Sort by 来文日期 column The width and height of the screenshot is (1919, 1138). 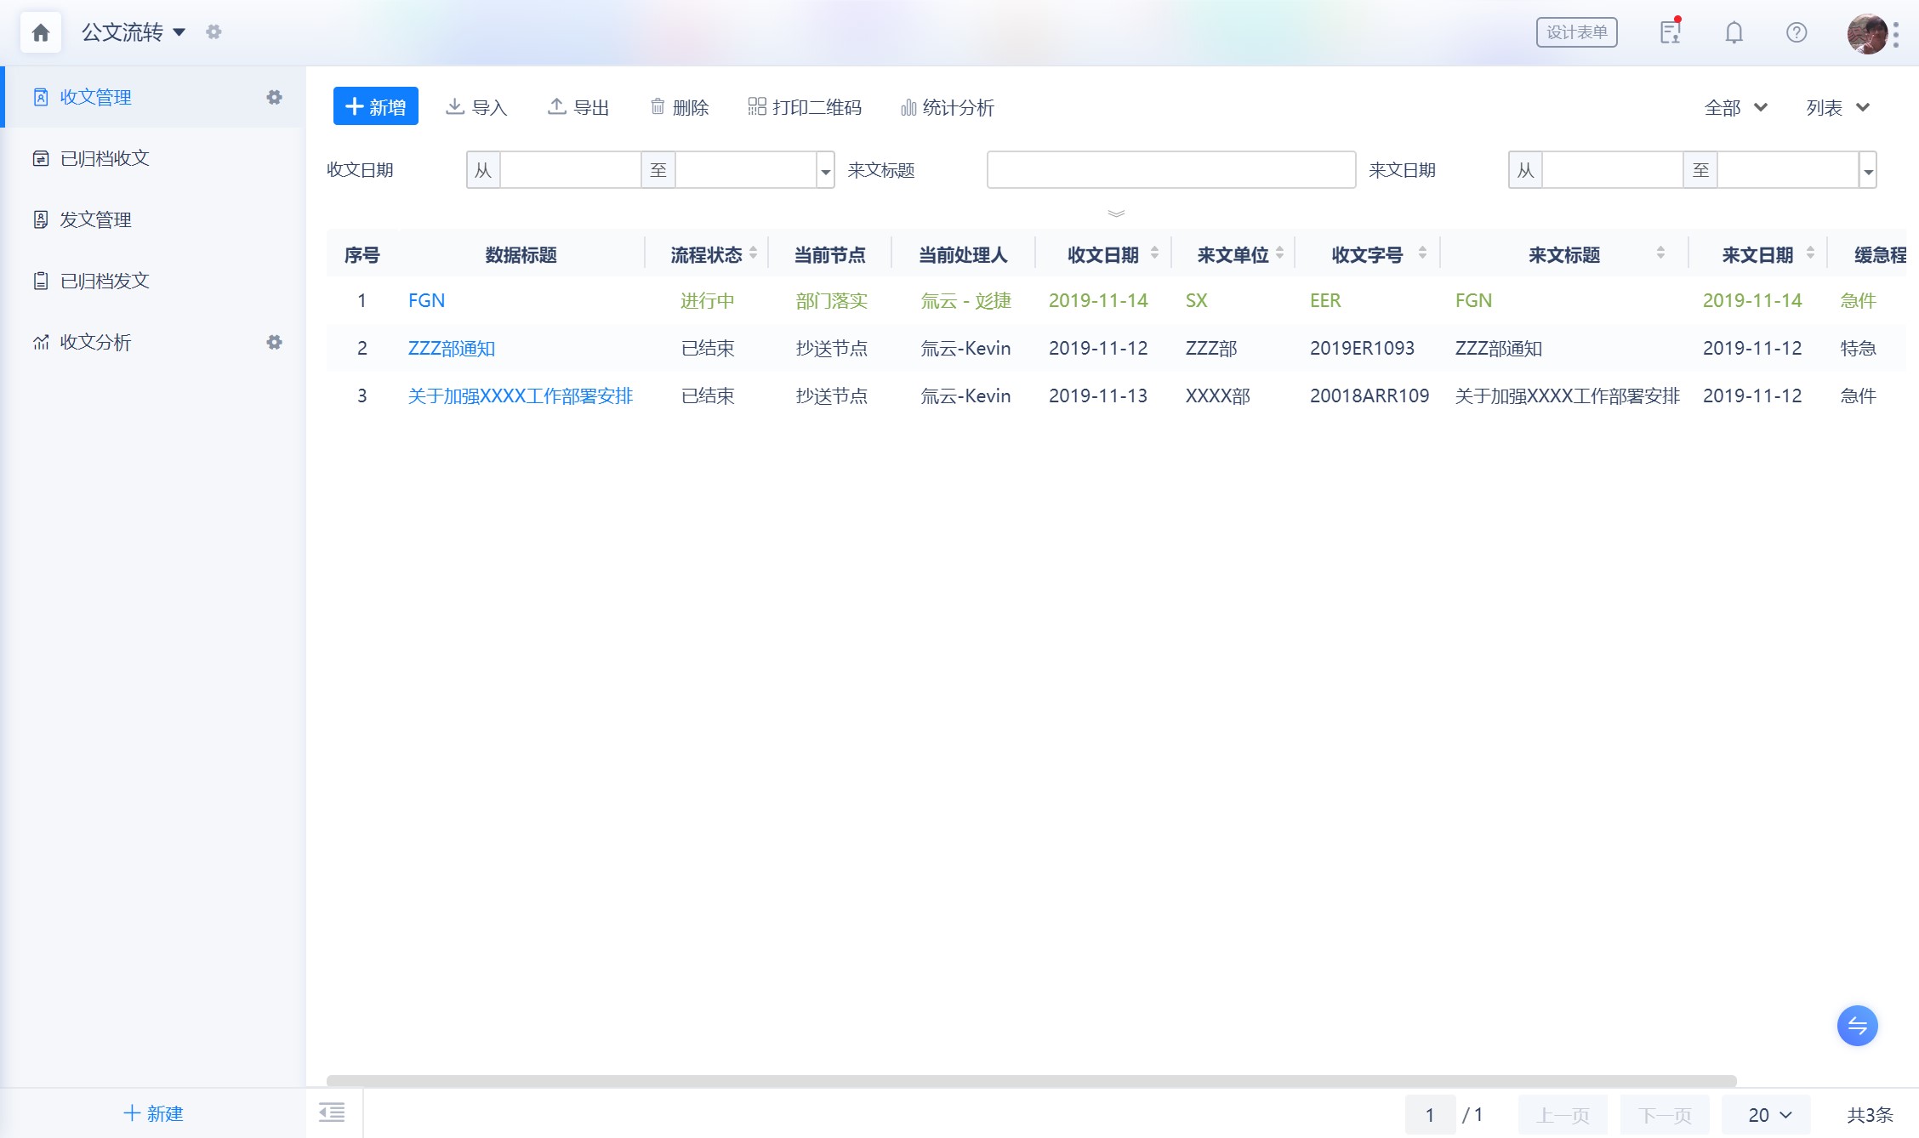1810,253
